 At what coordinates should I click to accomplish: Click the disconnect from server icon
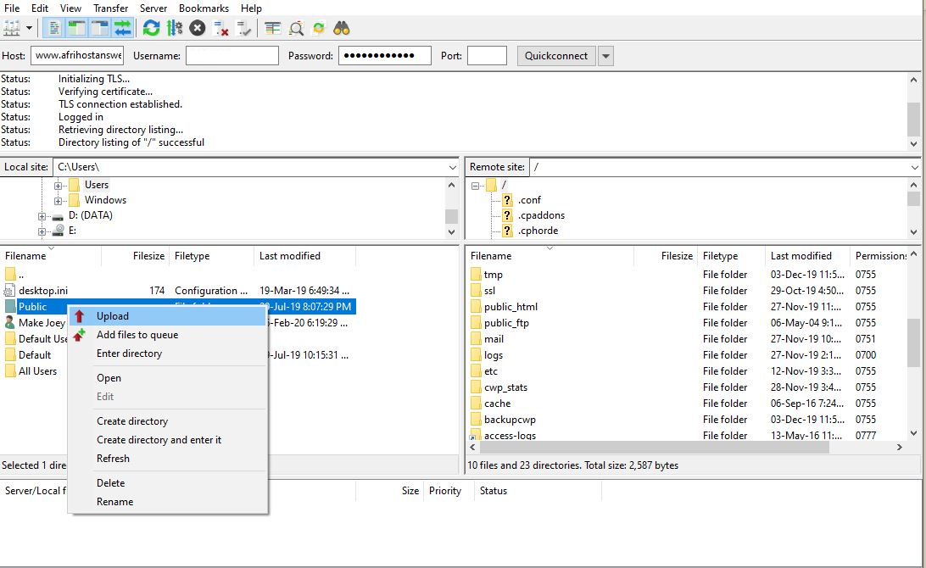221,28
